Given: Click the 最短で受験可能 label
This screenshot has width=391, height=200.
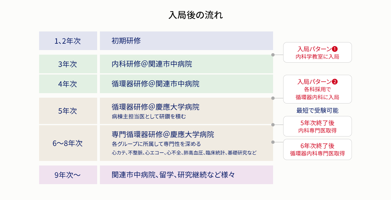Looking at the screenshot, I should coord(317,111).
